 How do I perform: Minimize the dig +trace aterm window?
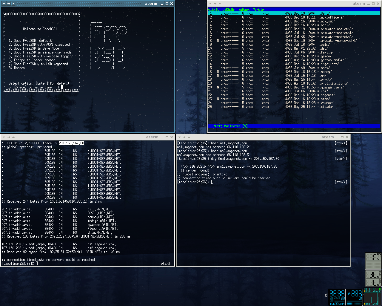tap(162, 137)
